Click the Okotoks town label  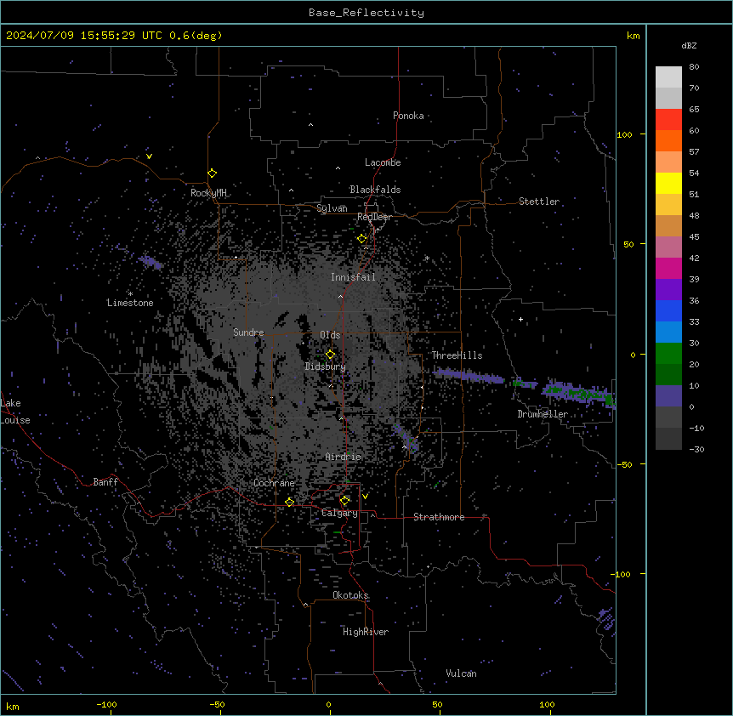pyautogui.click(x=350, y=595)
